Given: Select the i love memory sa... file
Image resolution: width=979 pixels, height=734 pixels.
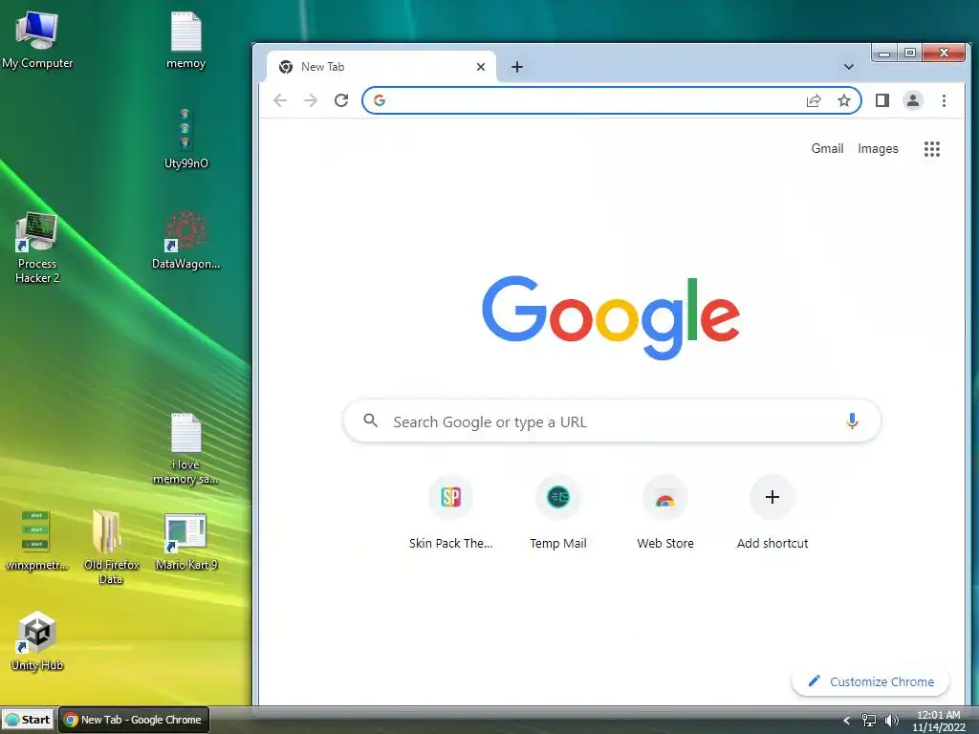Looking at the screenshot, I should point(186,448).
